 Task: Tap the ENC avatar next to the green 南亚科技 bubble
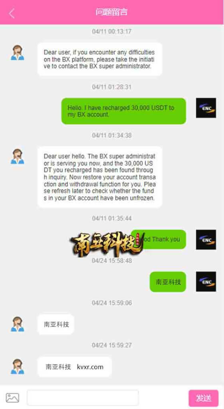[206, 282]
